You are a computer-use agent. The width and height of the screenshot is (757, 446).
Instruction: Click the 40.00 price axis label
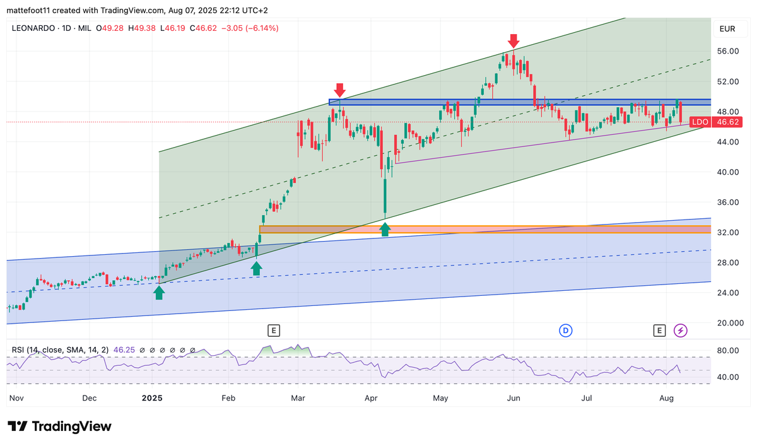click(727, 172)
